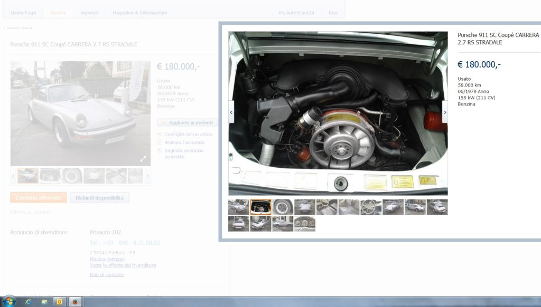Open My AutoScout24 menu item
The height and width of the screenshot is (307, 541).
pyautogui.click(x=296, y=13)
